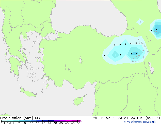Select the 45–50 mm legend swatch
Image resolution: width=161 pixels, height=124 pixels.
[x=75, y=121]
